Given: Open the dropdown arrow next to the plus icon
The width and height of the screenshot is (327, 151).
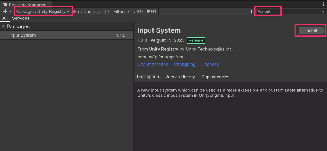Looking at the screenshot, I should click(x=11, y=12).
